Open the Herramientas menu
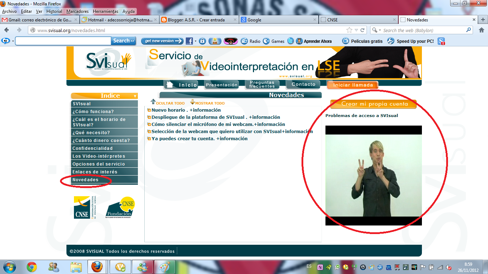 point(105,11)
